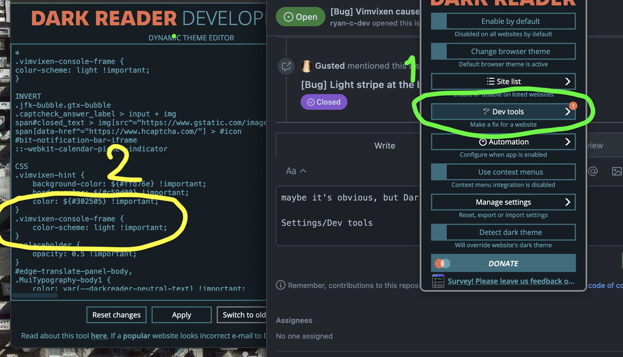
Task: Click the Site list icon
Action: (490, 81)
